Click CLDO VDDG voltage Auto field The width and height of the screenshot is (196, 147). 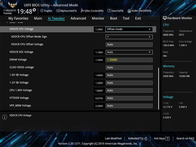tap(129, 68)
